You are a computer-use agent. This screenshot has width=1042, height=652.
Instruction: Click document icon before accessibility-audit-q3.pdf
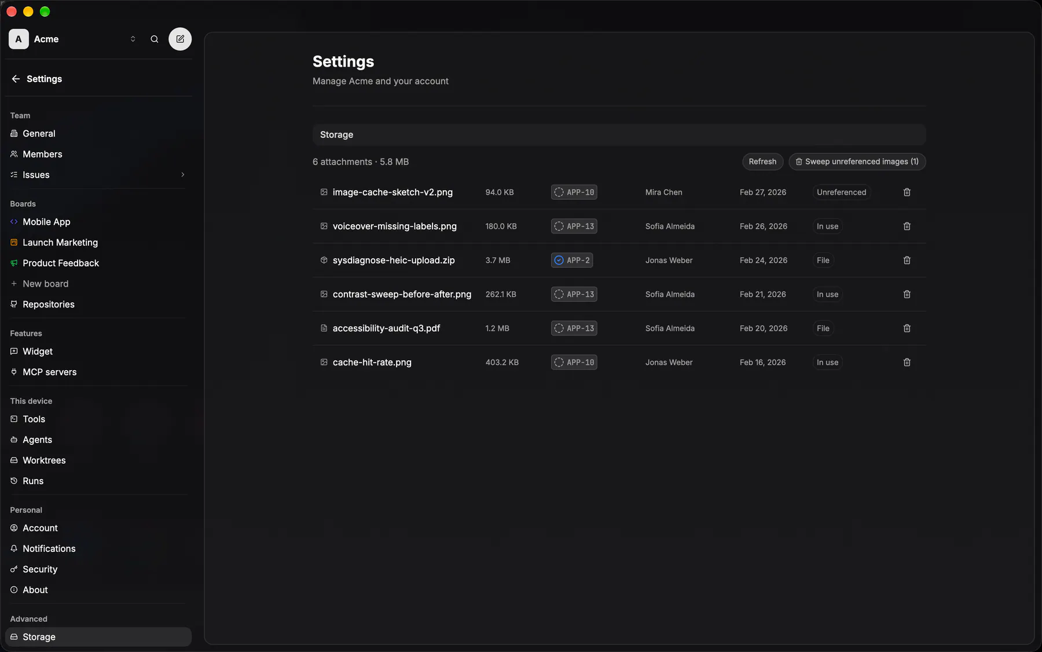324,328
